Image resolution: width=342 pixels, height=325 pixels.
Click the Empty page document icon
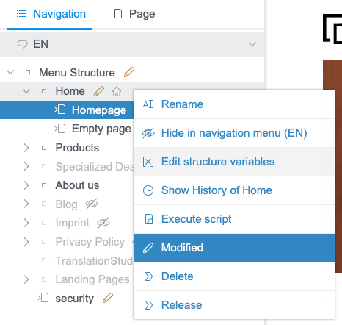(x=60, y=128)
